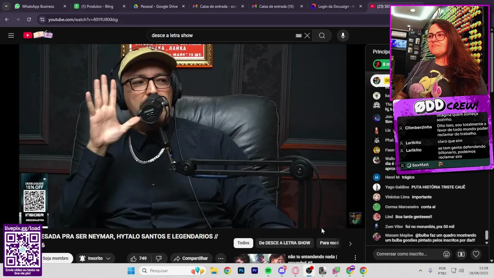494x278 pixels.
Task: Open the recommended video thumbnail
Action: (259, 258)
